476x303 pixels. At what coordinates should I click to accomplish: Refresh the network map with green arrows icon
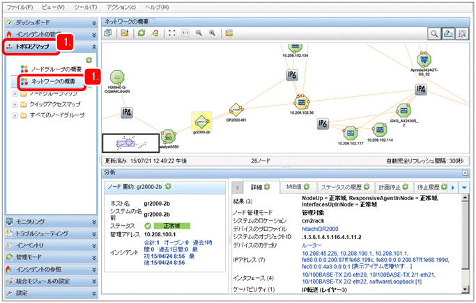141,33
